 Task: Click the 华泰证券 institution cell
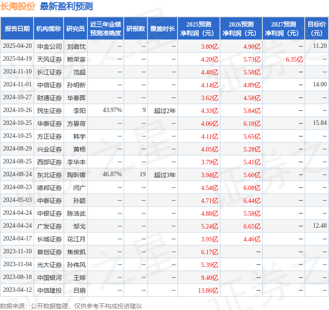[x=49, y=124]
